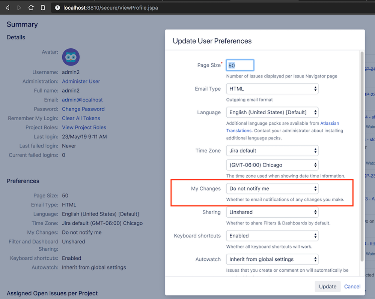Click Assigned Open Issues per Project heading
This screenshot has height=299, width=375.
click(x=52, y=293)
